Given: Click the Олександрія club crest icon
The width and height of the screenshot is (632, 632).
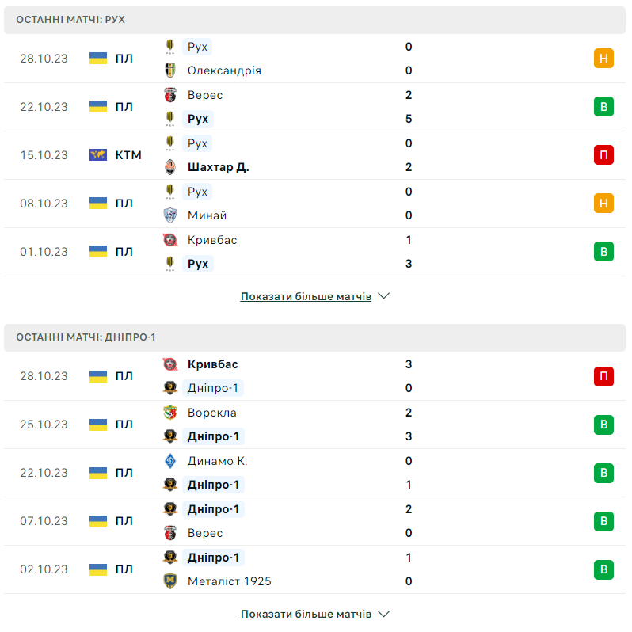Looking at the screenshot, I should pyautogui.click(x=169, y=70).
